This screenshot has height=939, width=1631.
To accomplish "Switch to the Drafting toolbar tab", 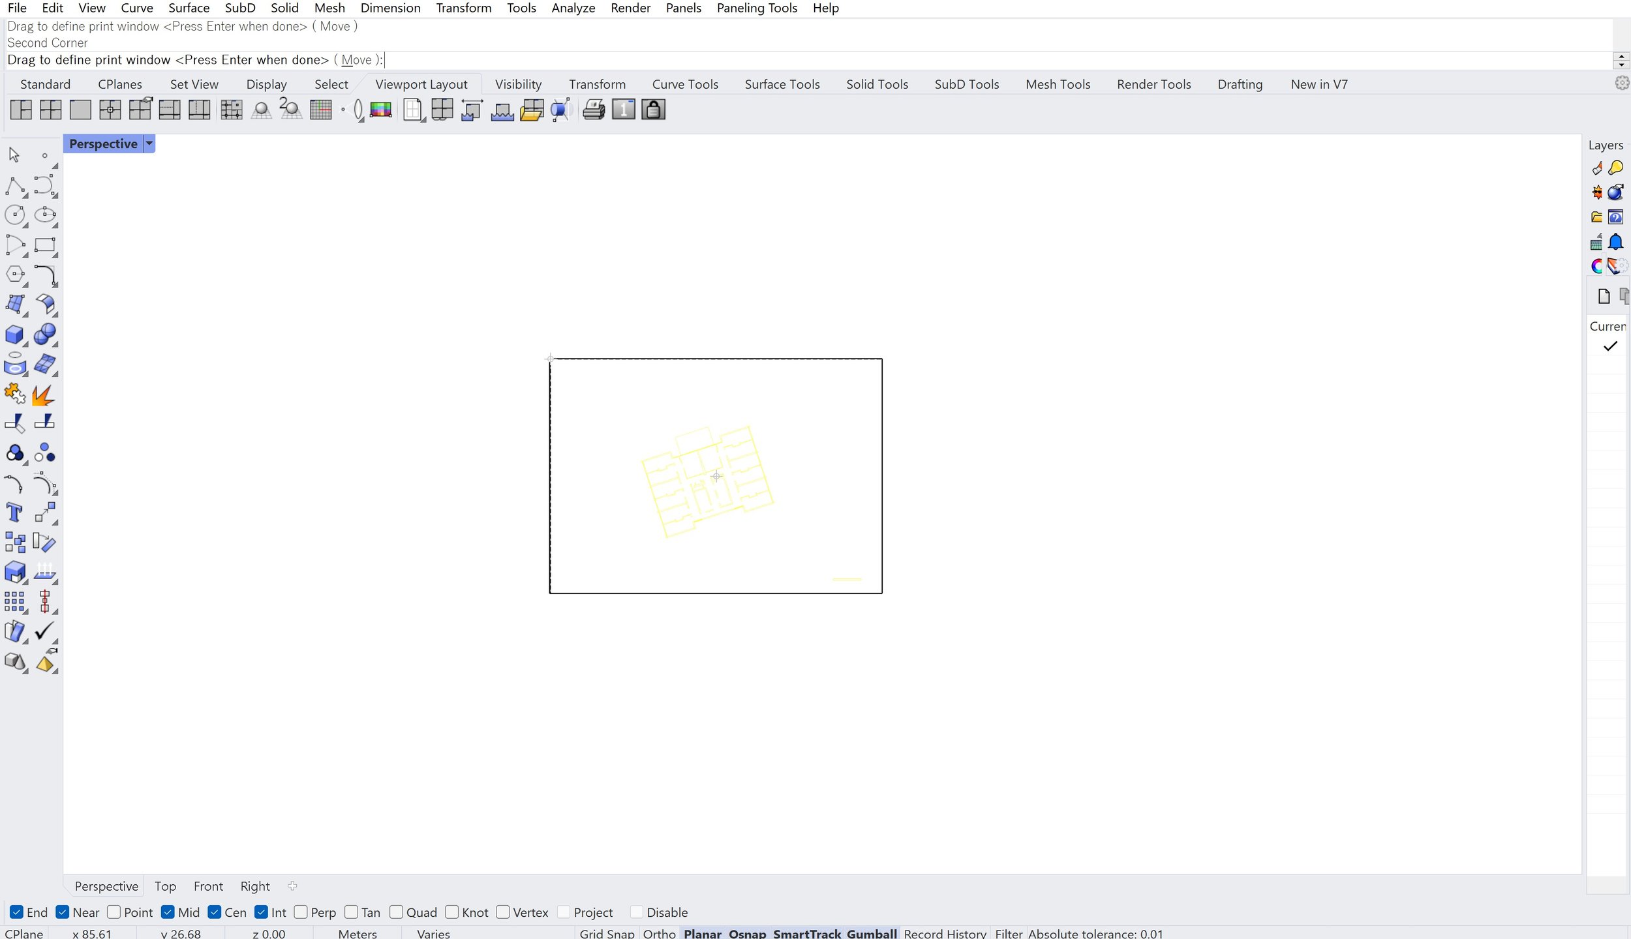I will (x=1240, y=84).
